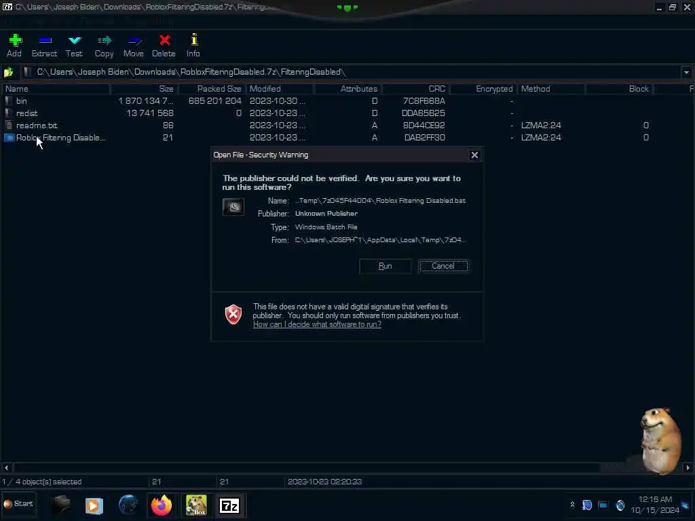Open the doge Box taskbar icon
The width and height of the screenshot is (695, 521).
196,505
